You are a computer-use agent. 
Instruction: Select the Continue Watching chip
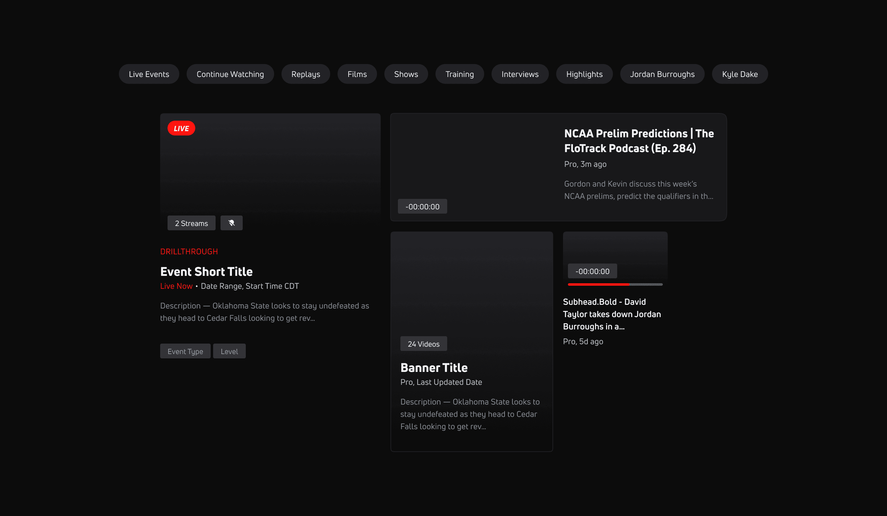click(230, 74)
